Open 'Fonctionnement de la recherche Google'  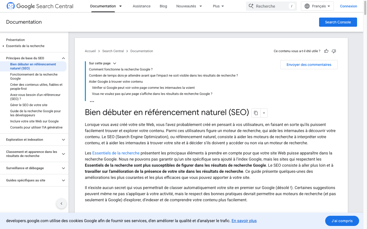(x=34, y=77)
